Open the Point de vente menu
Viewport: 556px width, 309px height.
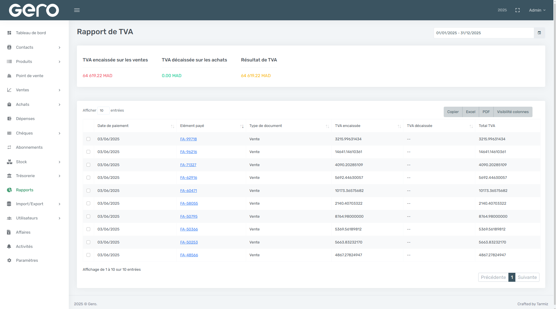(30, 76)
